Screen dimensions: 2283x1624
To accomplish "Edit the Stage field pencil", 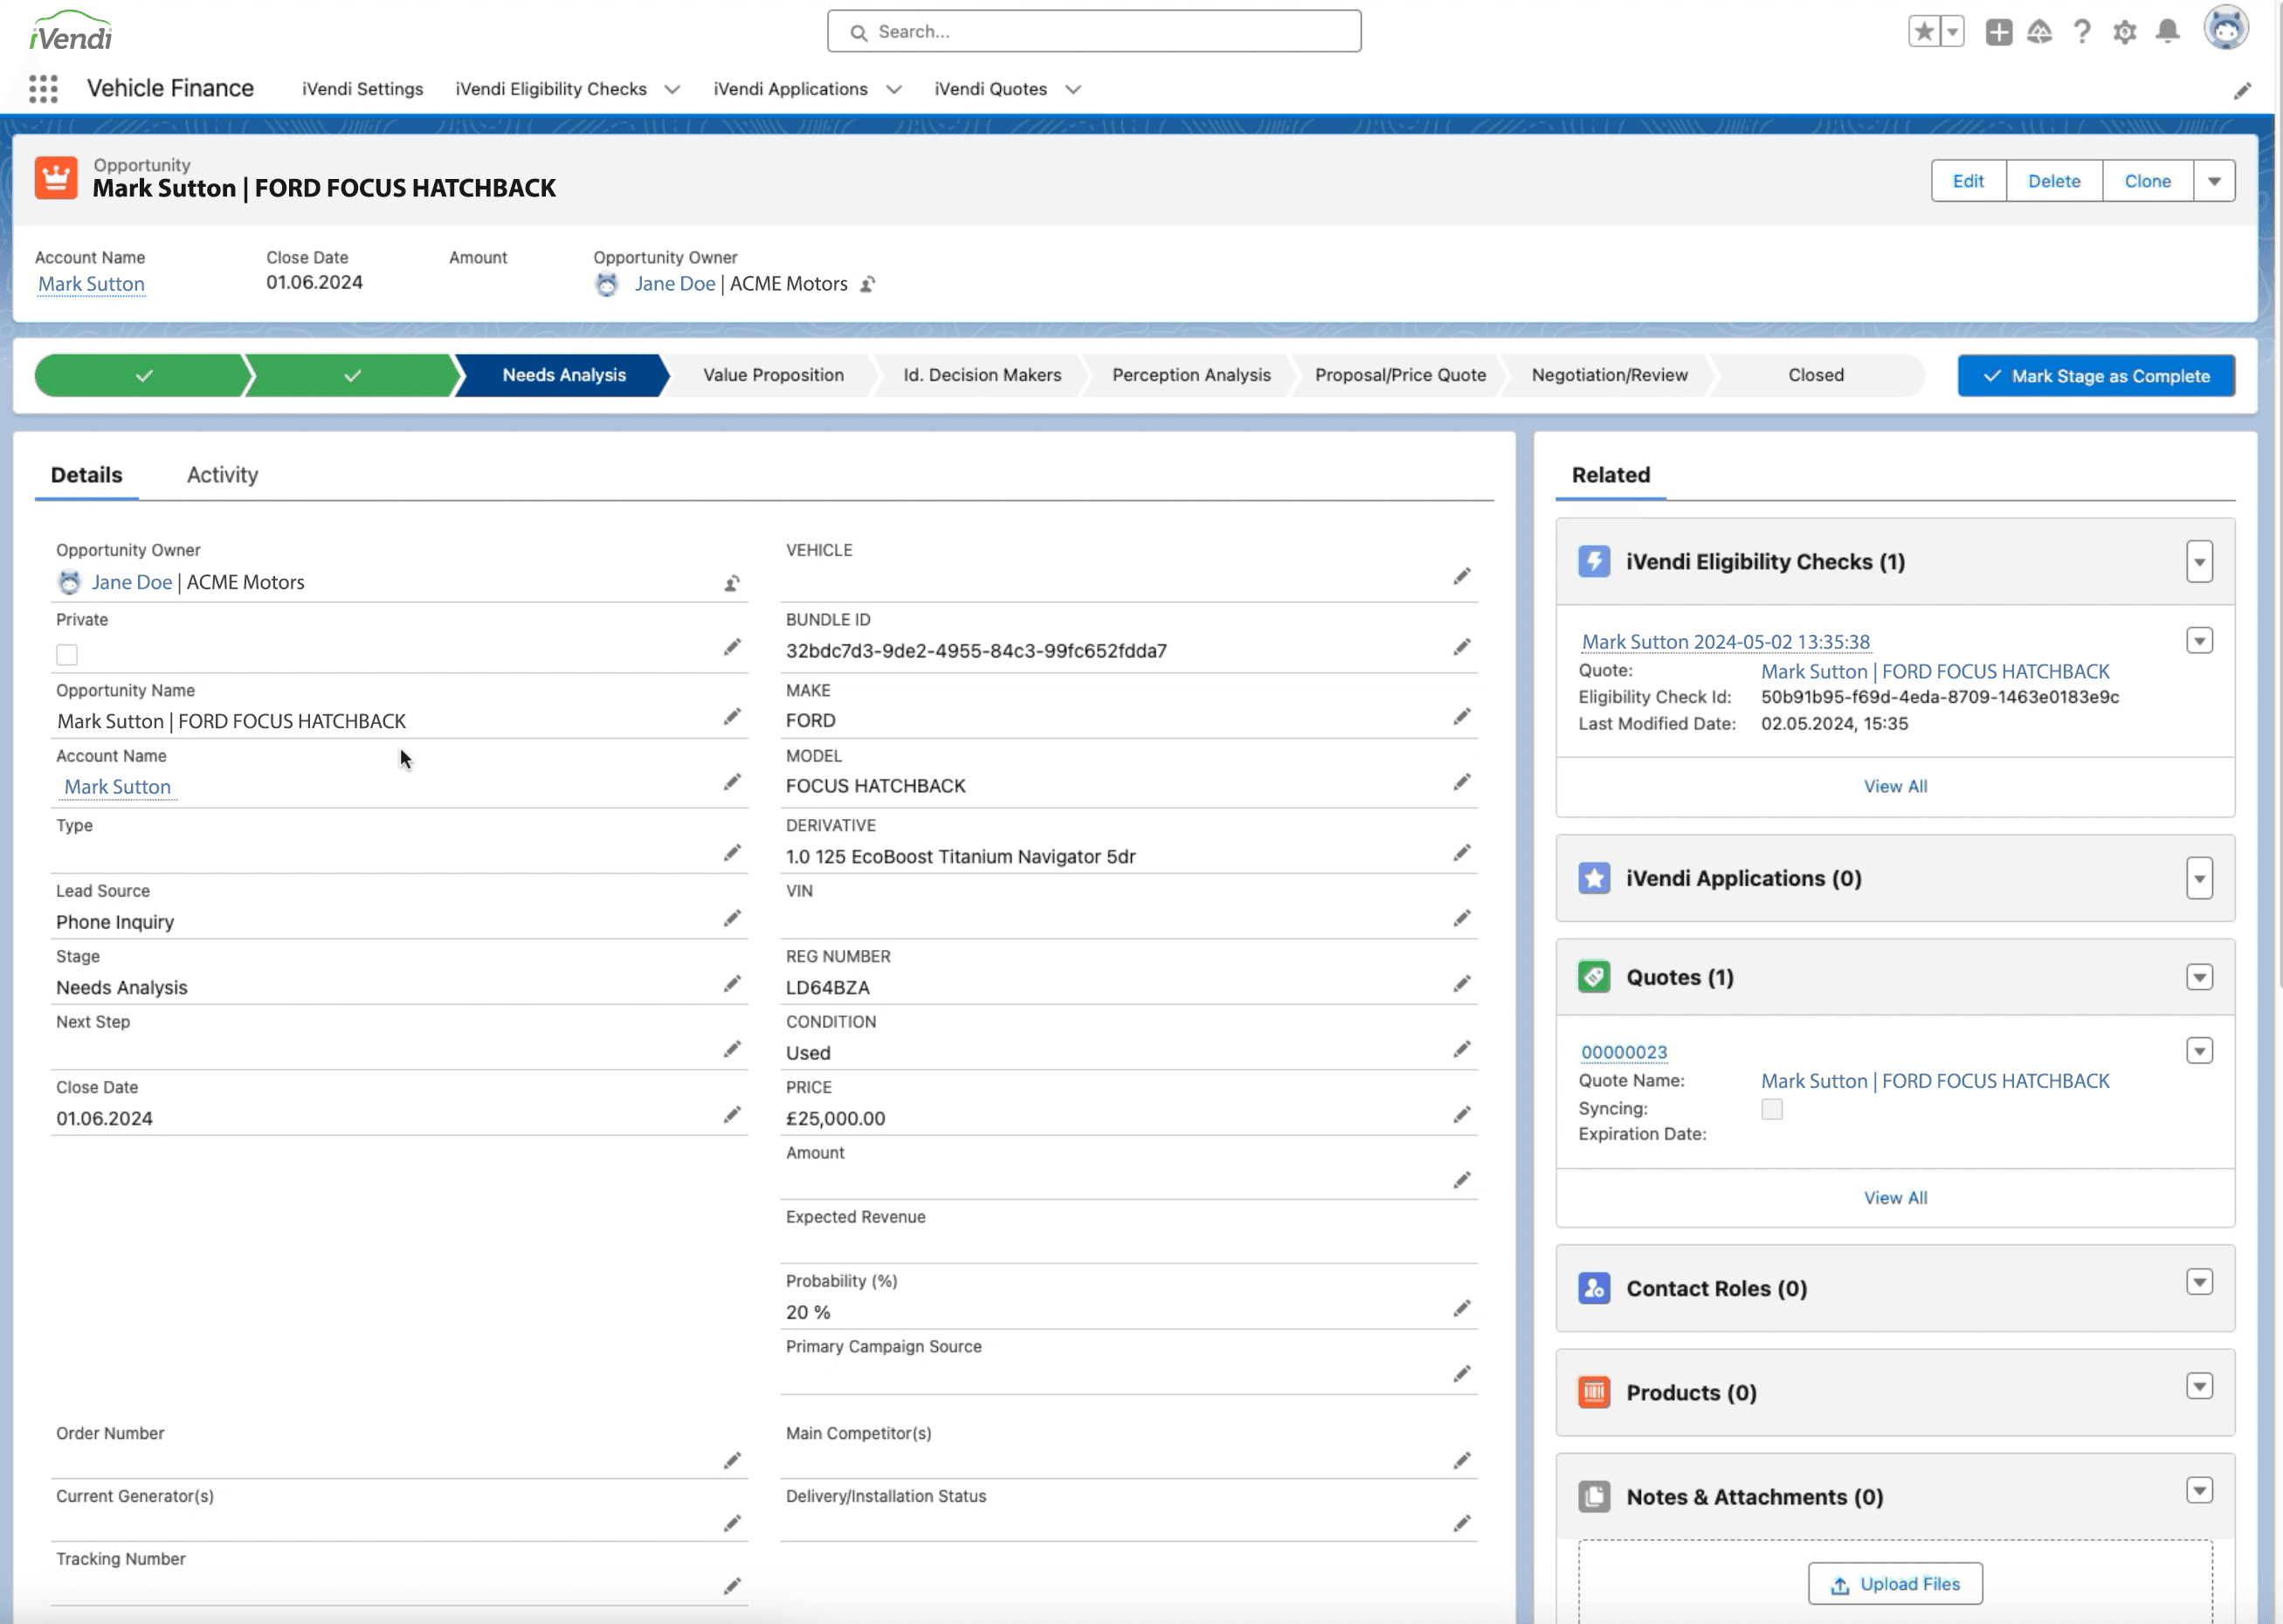I will [732, 984].
